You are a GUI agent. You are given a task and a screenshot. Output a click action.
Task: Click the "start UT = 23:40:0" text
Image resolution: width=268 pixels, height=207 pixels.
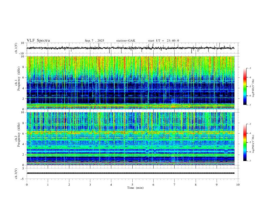pos(163,41)
